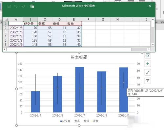Click the chart title 图表标题

79,57
